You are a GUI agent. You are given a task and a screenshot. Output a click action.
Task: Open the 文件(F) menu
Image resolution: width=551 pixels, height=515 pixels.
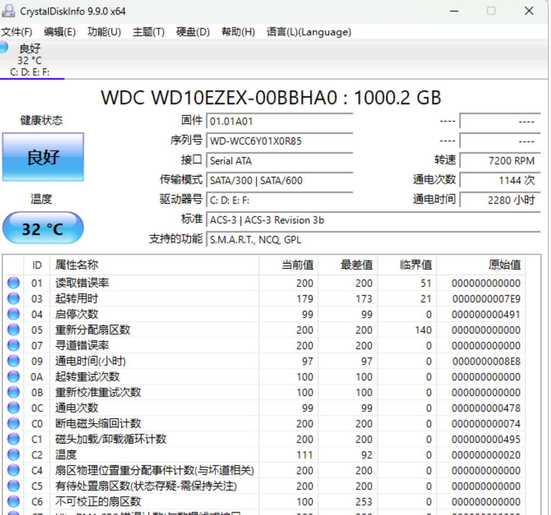point(16,32)
